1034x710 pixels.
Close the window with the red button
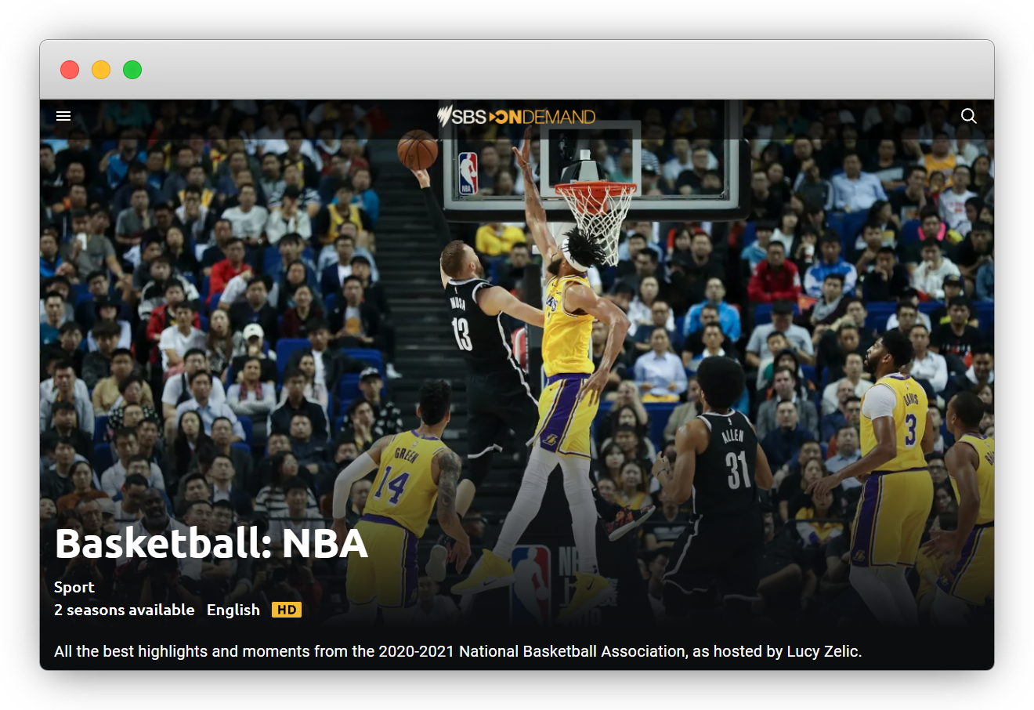70,70
